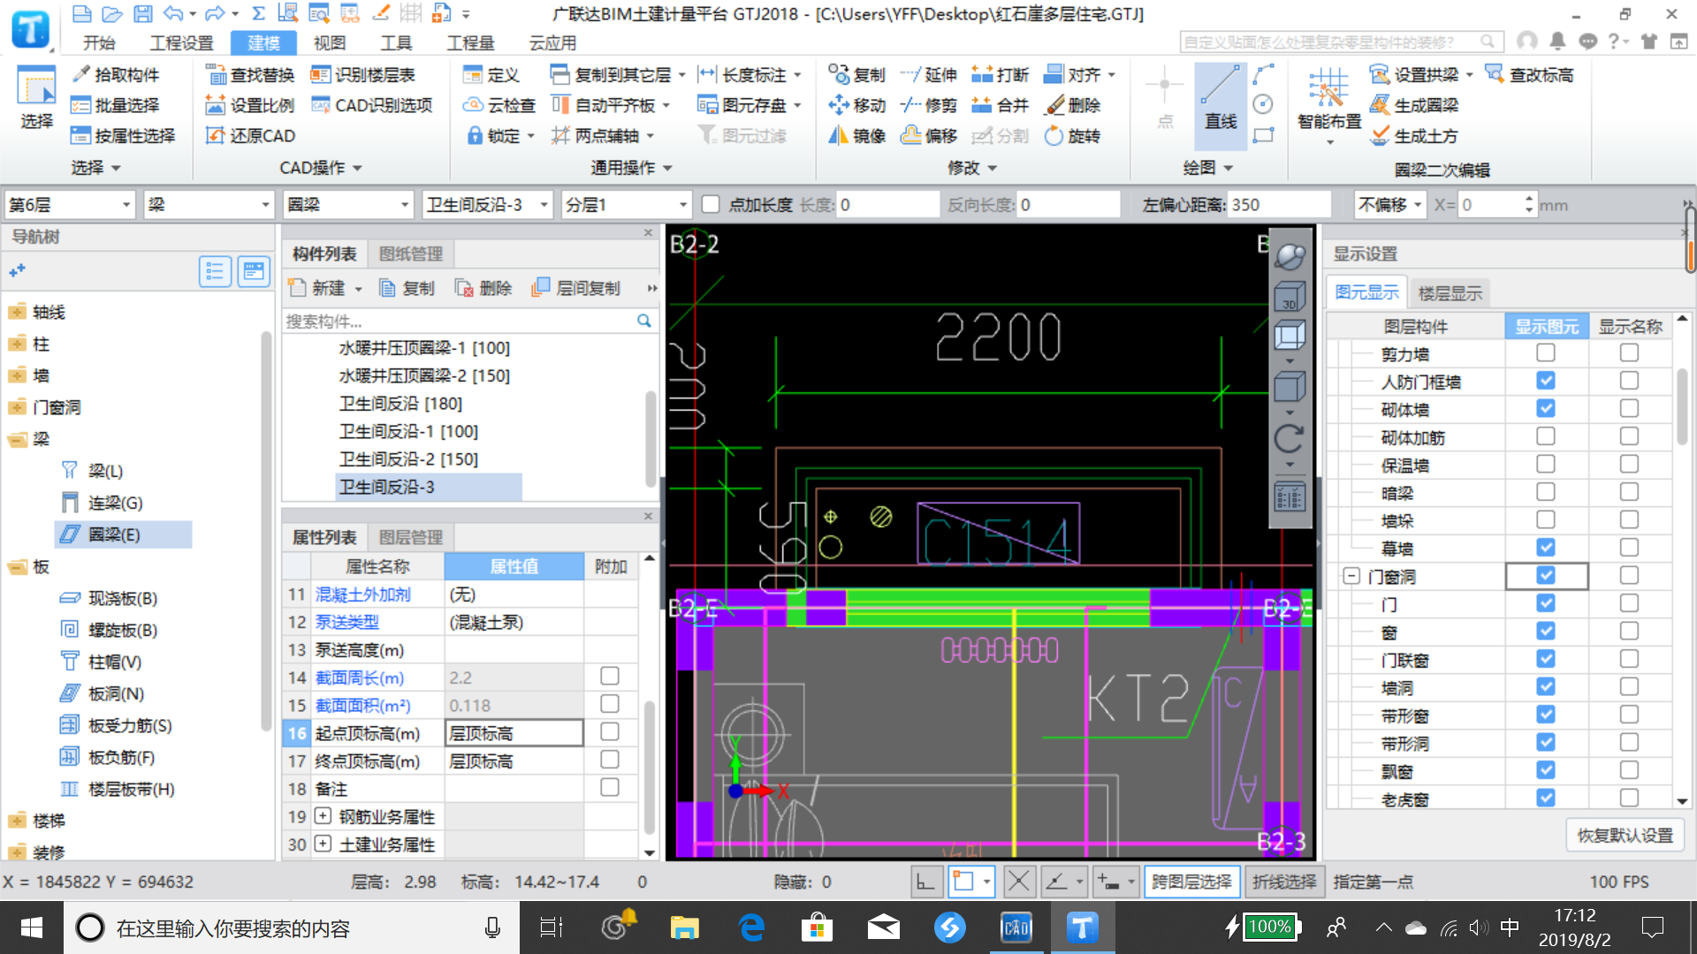Viewport: 1697px width, 954px height.
Task: Click the 左偏心距离 input field
Action: [1278, 205]
